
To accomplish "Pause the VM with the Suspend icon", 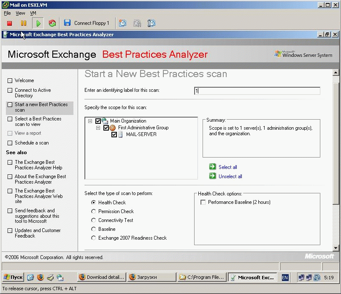I will pos(24,23).
